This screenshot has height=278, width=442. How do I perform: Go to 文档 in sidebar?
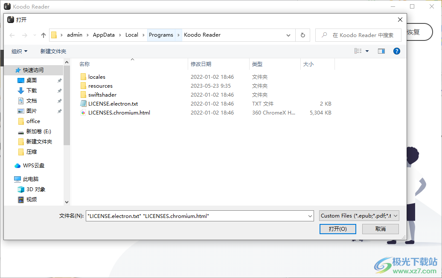pyautogui.click(x=32, y=101)
